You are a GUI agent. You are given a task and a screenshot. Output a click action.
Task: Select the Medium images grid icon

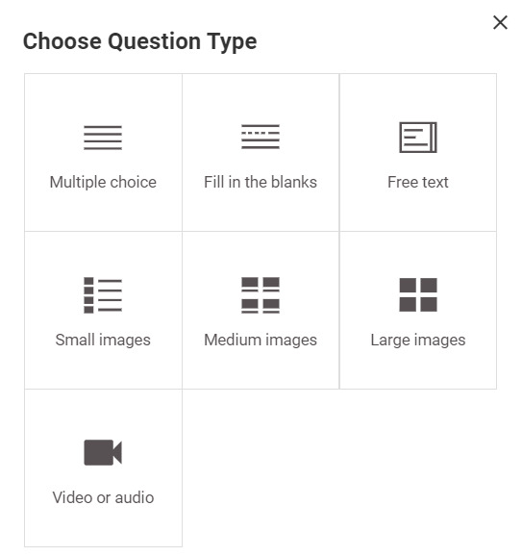coord(261,295)
